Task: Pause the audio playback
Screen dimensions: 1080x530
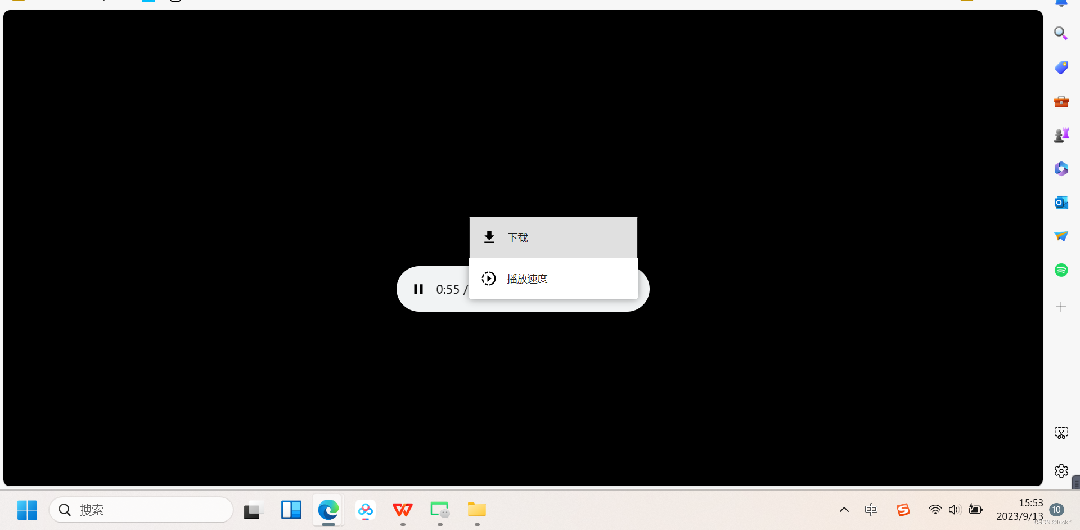Action: [418, 289]
